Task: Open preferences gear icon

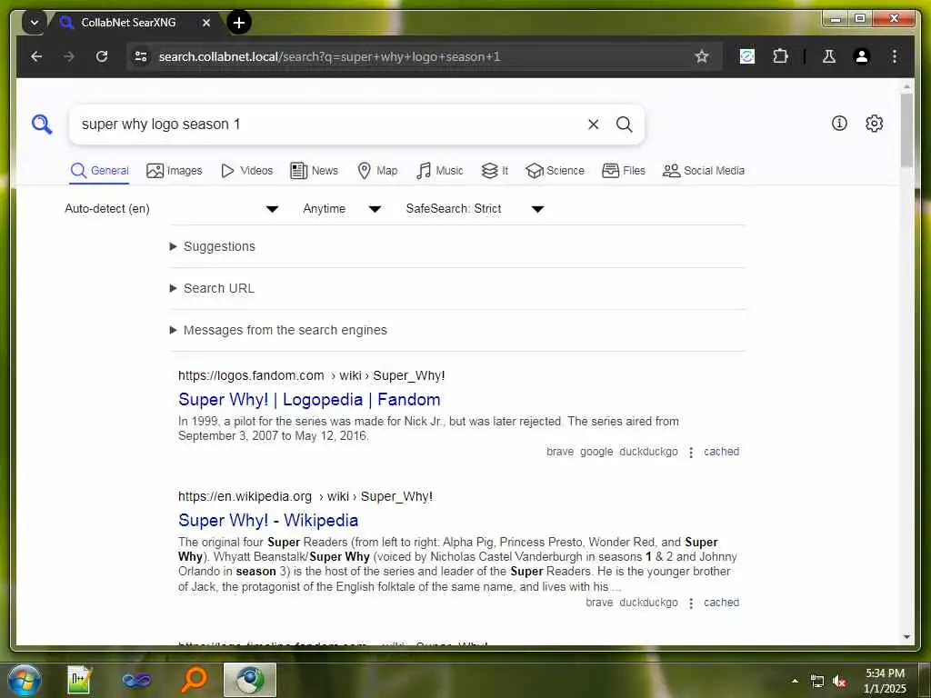Action: tap(874, 124)
